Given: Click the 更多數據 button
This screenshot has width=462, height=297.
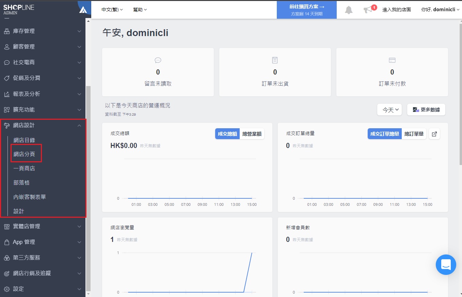Looking at the screenshot, I should pyautogui.click(x=426, y=110).
